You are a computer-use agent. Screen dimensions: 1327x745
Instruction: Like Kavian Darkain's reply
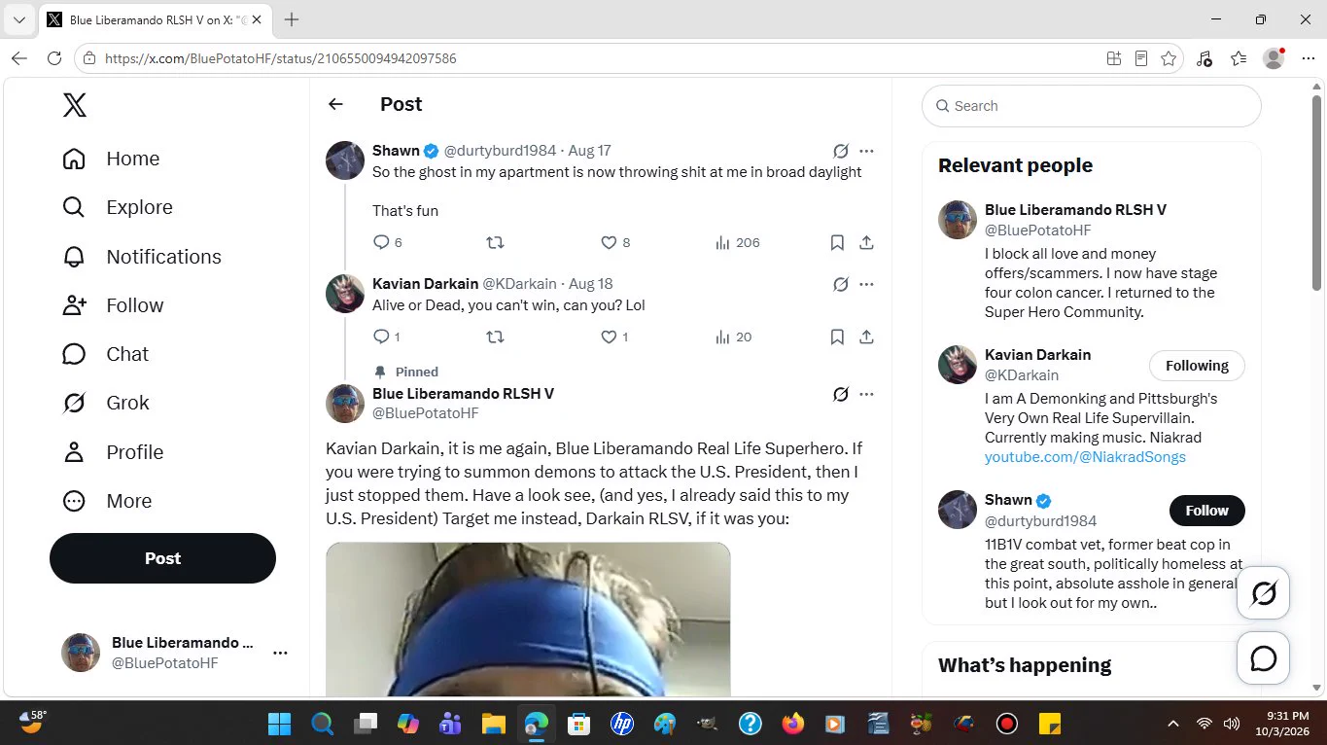[x=609, y=337]
